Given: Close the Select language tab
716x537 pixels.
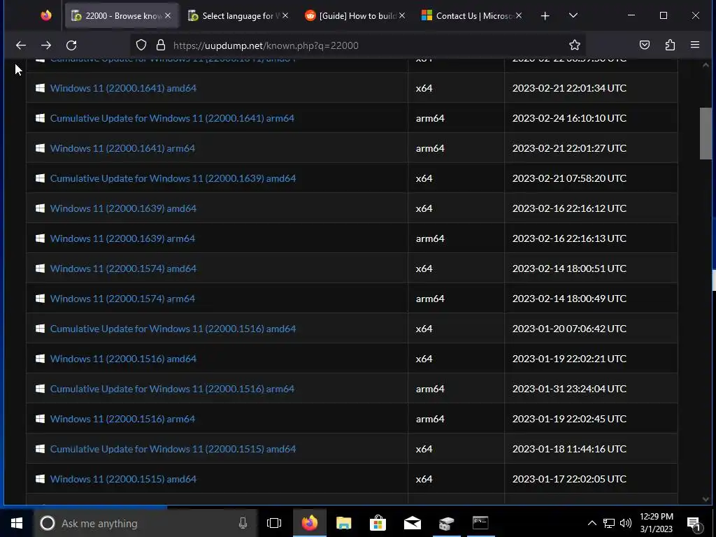Looking at the screenshot, I should 285,15.
